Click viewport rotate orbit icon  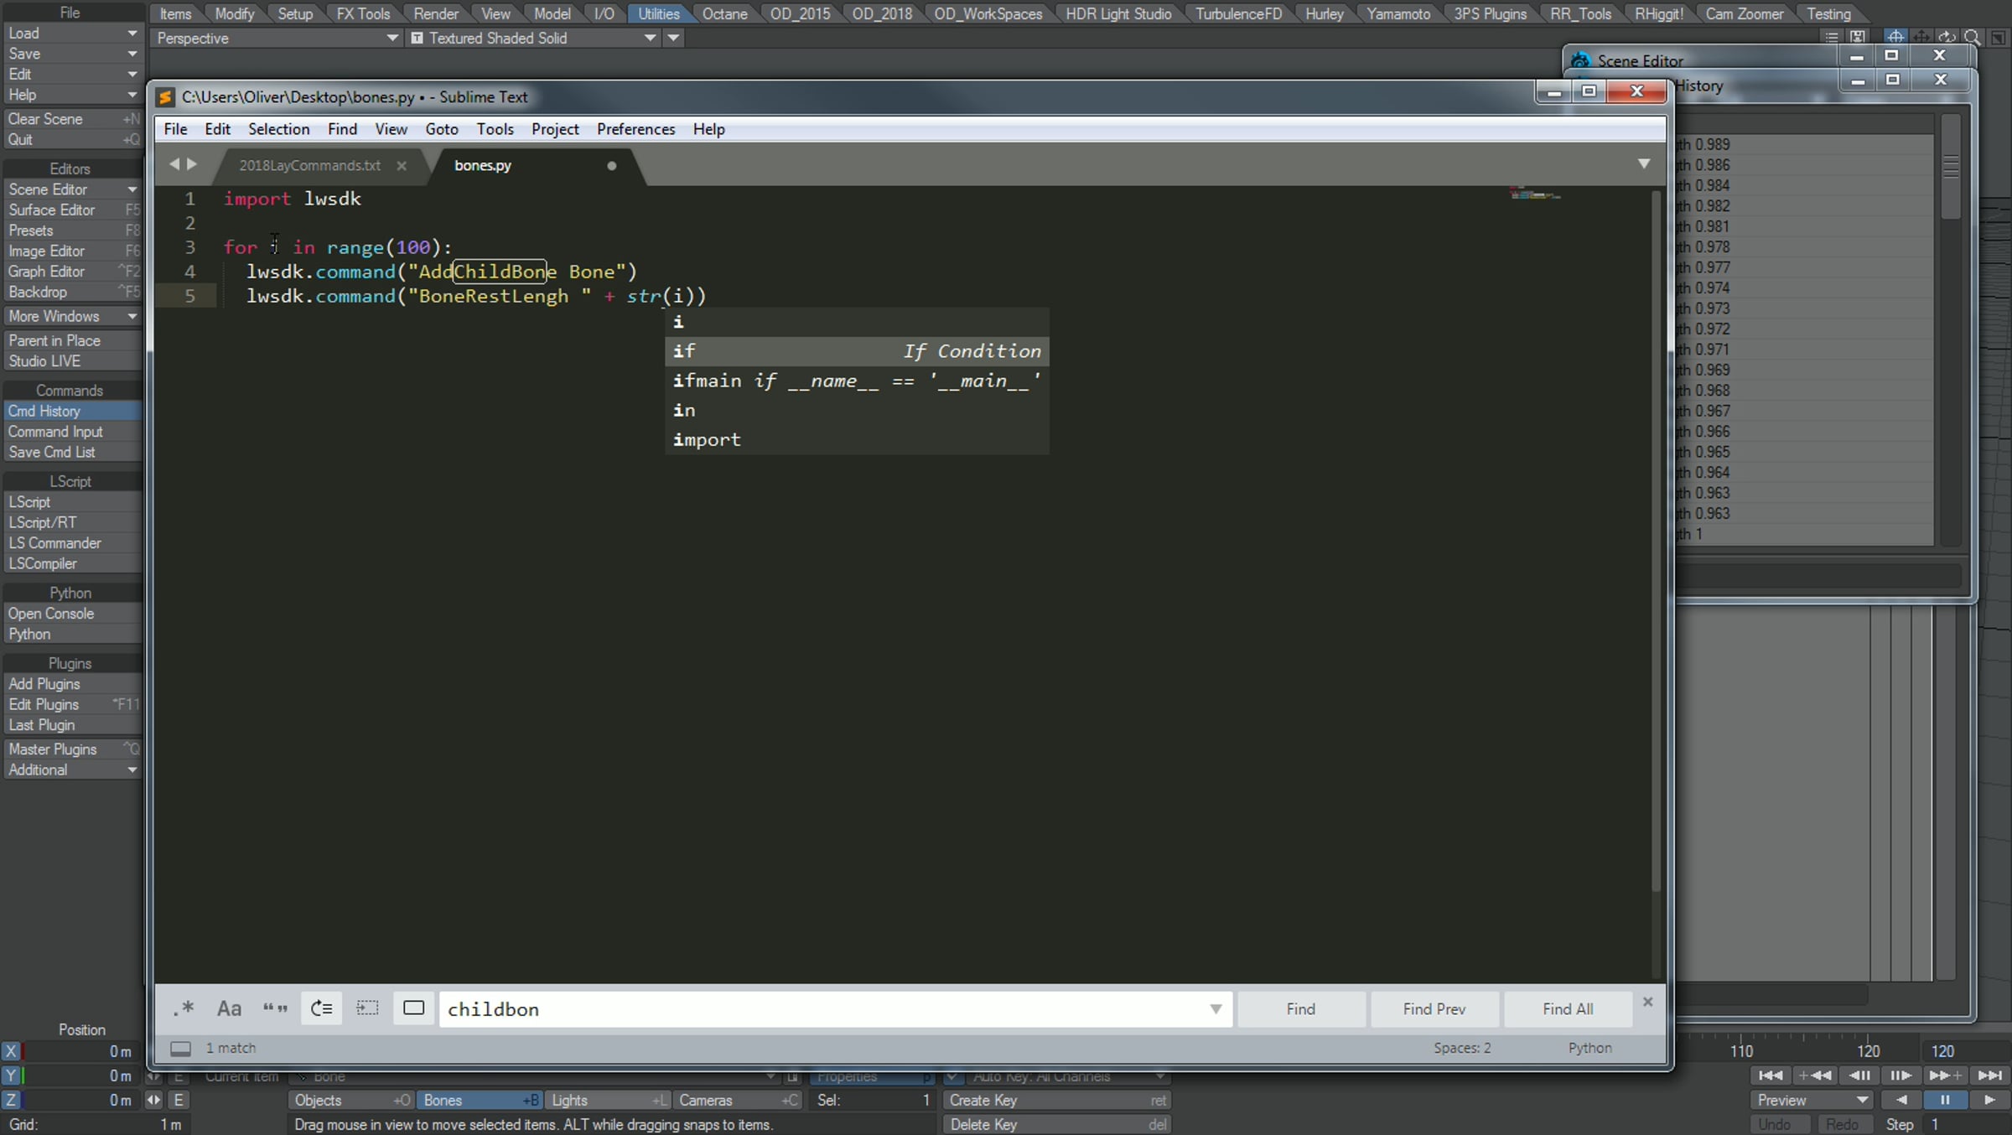[x=1947, y=38]
